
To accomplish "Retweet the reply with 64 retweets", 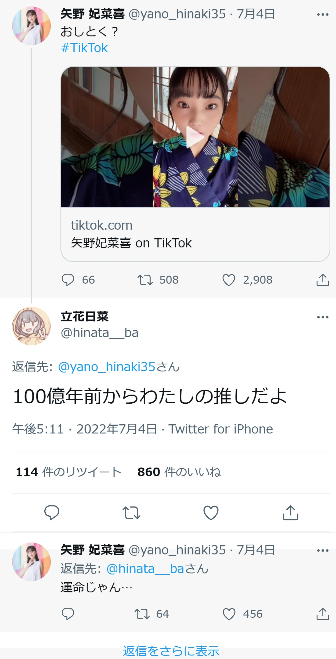I will tap(142, 614).
